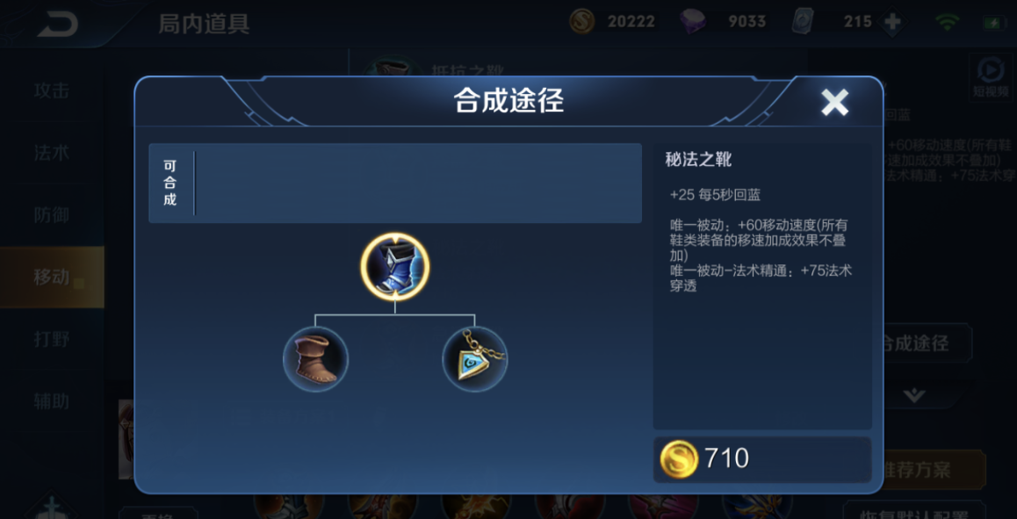The width and height of the screenshot is (1017, 519).
Task: Expand details with the down chevron arrow
Action: pos(914,395)
